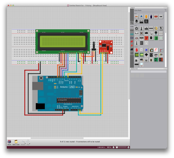Select the potentiometer on the breadboard
Viewport: 174px width, 158px height.
point(94,46)
